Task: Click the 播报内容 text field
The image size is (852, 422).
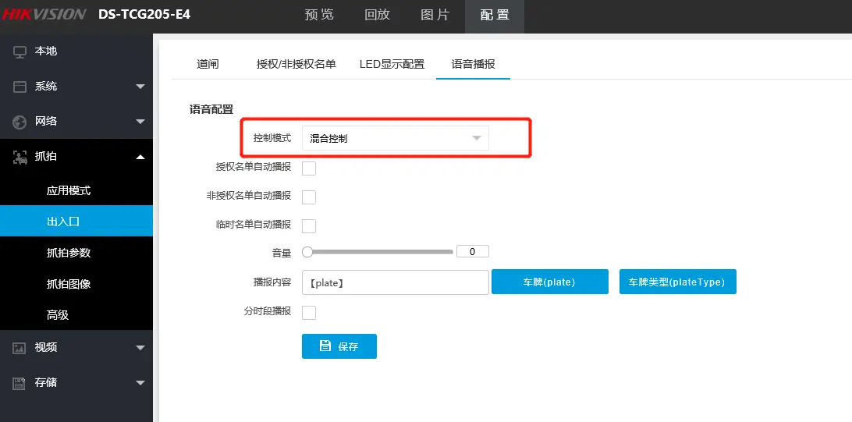Action: [395, 282]
